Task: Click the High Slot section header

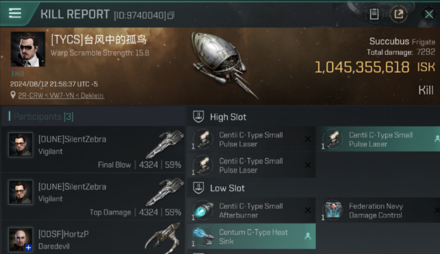Action: pyautogui.click(x=228, y=117)
